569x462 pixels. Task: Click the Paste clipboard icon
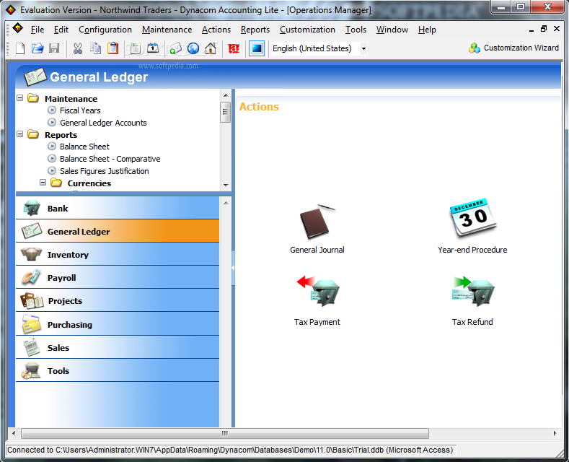coord(113,48)
